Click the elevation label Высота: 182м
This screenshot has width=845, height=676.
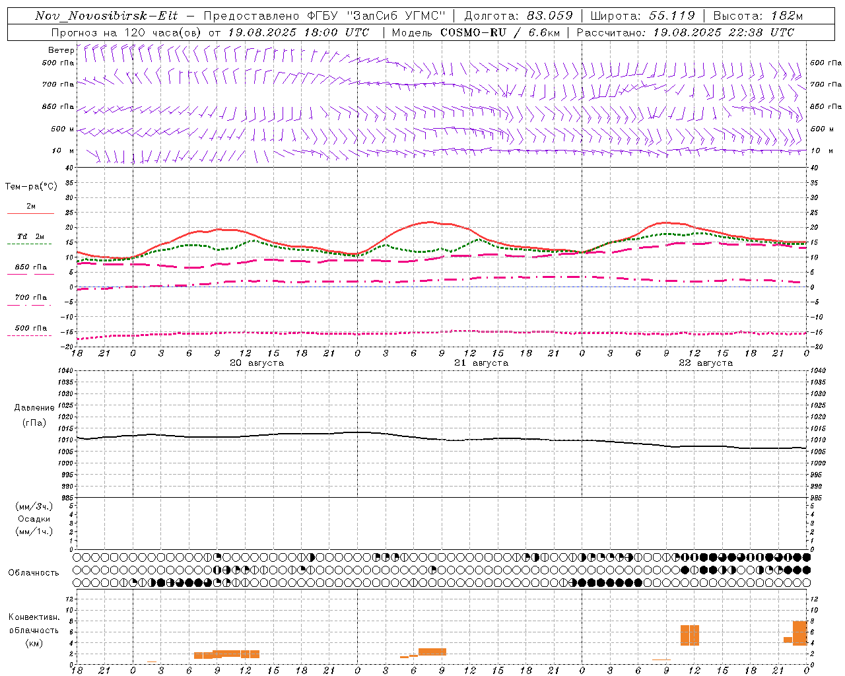click(x=759, y=16)
